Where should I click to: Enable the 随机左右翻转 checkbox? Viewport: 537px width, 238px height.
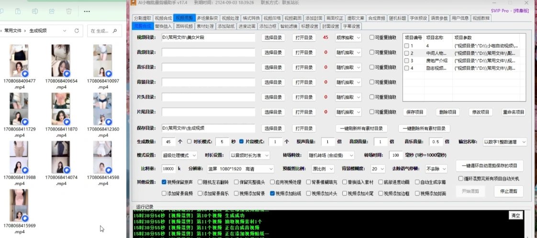tap(199, 182)
